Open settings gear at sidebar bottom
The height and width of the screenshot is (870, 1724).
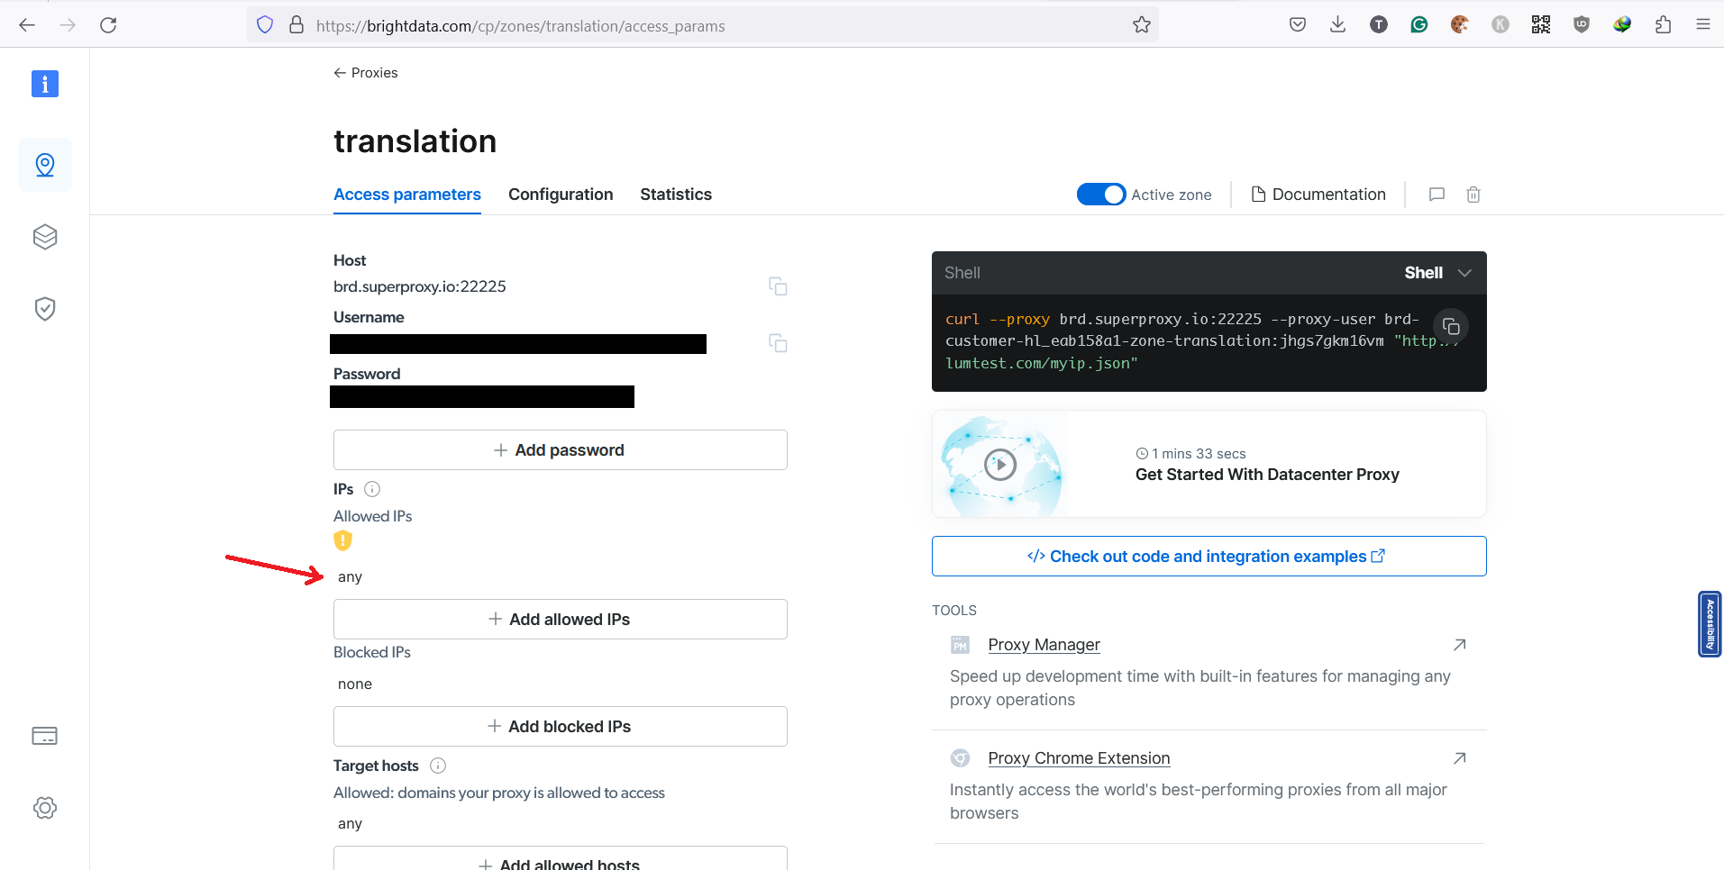[45, 807]
